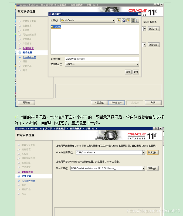Select 安装位置 step in top installer sidebar
The width and height of the screenshot is (183, 216).
click(x=27, y=53)
